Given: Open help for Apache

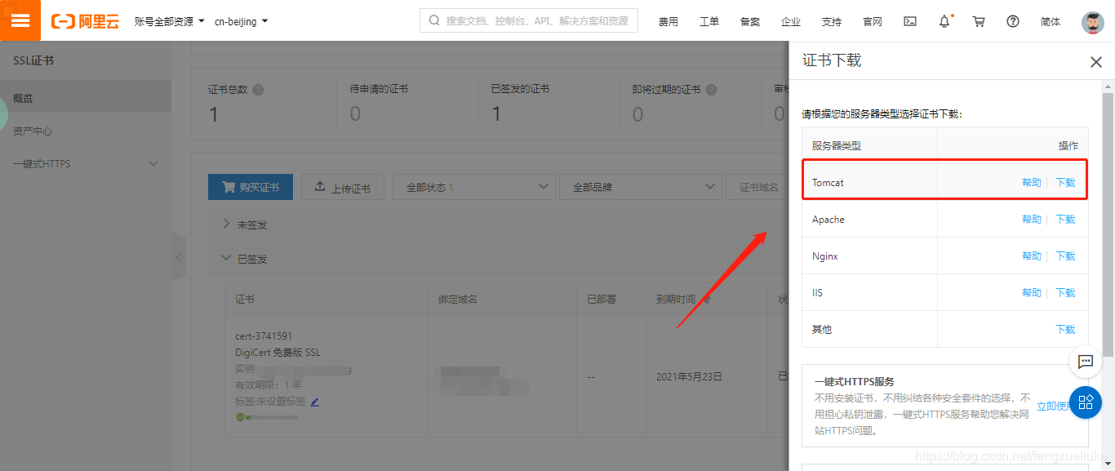Looking at the screenshot, I should (1032, 220).
